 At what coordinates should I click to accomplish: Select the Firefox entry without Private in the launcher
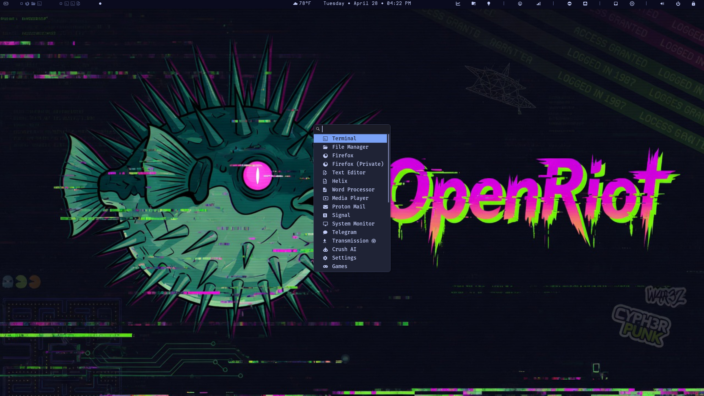(x=350, y=155)
